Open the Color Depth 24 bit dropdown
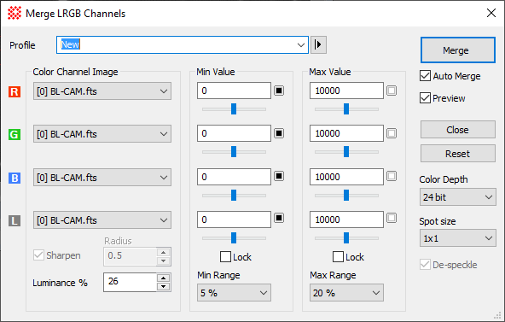The width and height of the screenshot is (505, 322). point(457,197)
